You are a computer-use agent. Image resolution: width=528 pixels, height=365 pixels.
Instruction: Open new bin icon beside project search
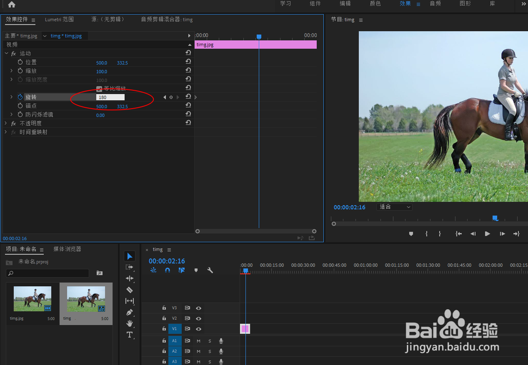coord(99,273)
